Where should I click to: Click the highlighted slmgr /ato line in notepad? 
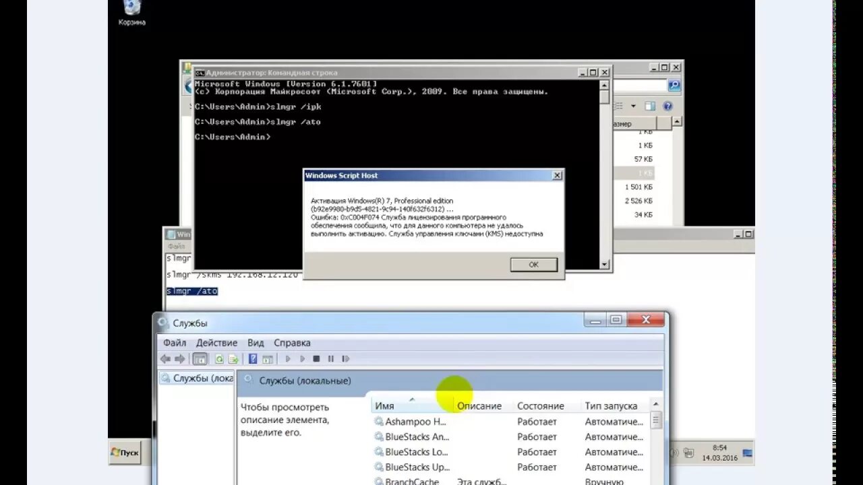192,291
